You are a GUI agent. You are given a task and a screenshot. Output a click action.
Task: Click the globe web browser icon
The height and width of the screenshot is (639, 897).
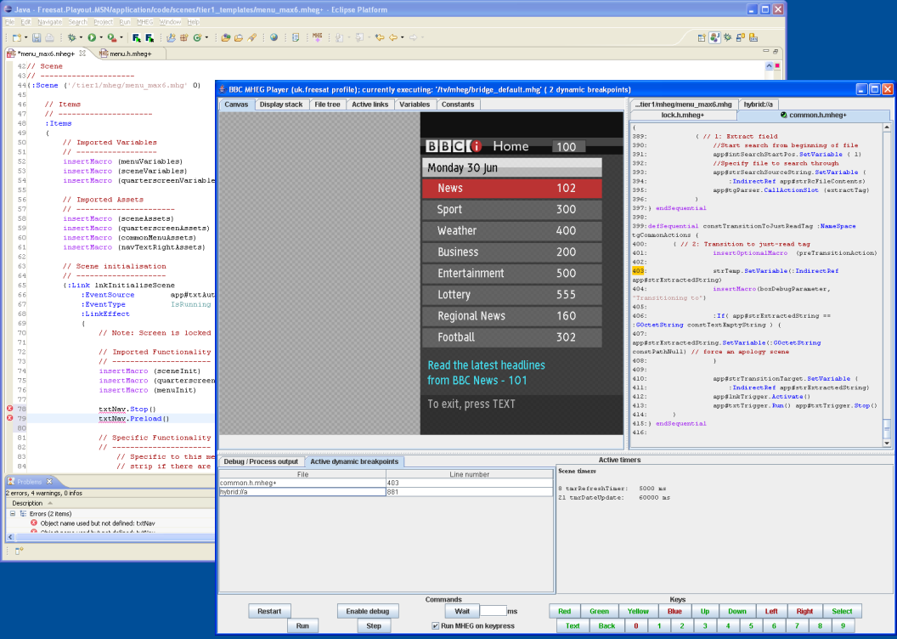[274, 37]
